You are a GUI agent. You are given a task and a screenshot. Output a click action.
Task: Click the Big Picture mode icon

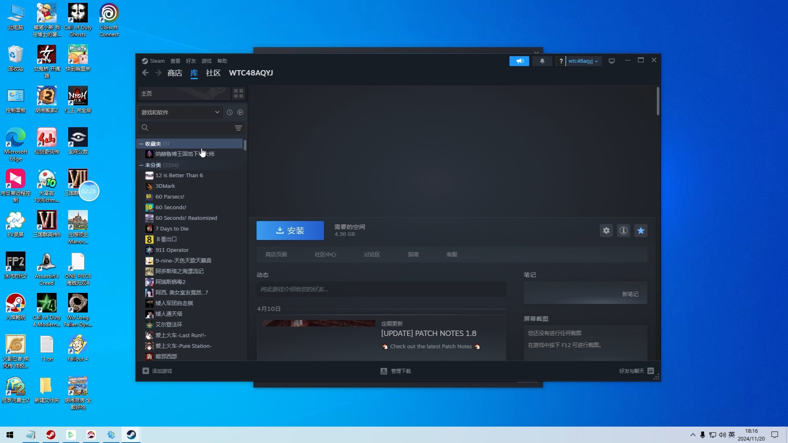tap(612, 61)
